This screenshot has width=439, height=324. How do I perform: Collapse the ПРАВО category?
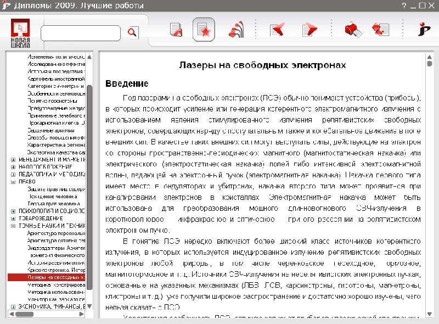(13, 182)
